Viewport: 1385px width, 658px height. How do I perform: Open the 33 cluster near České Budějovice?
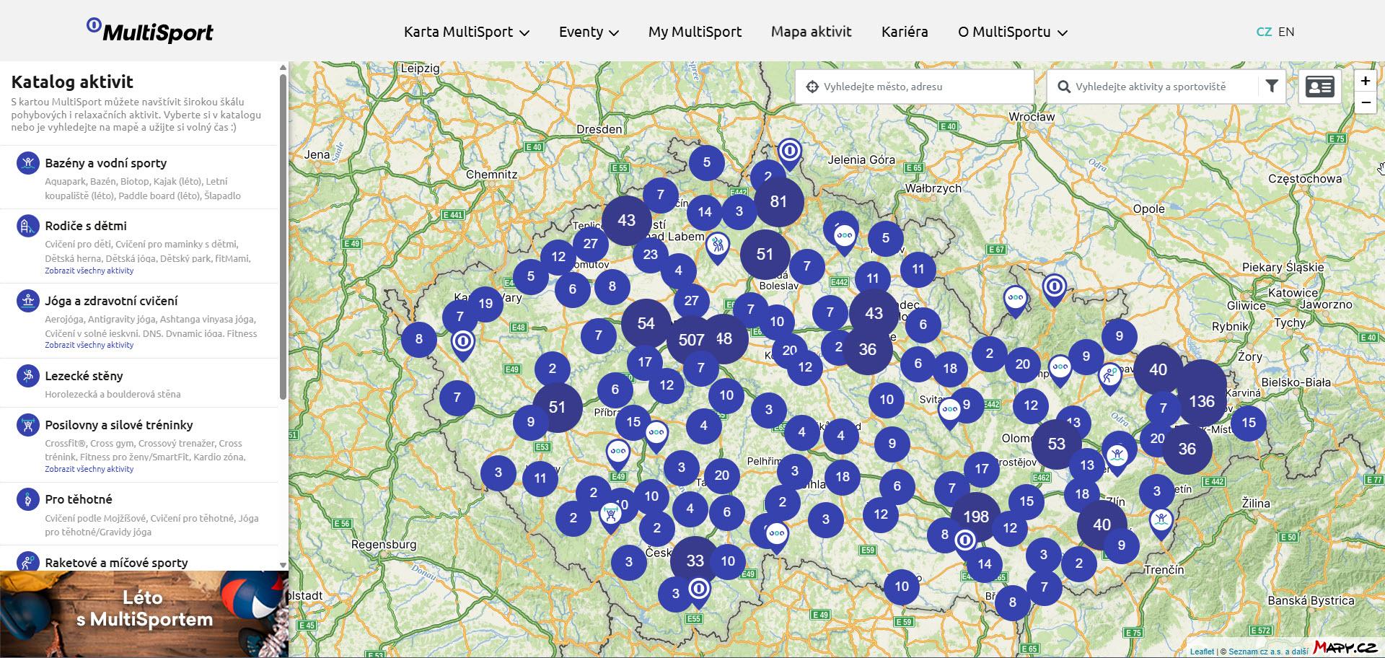(x=695, y=561)
